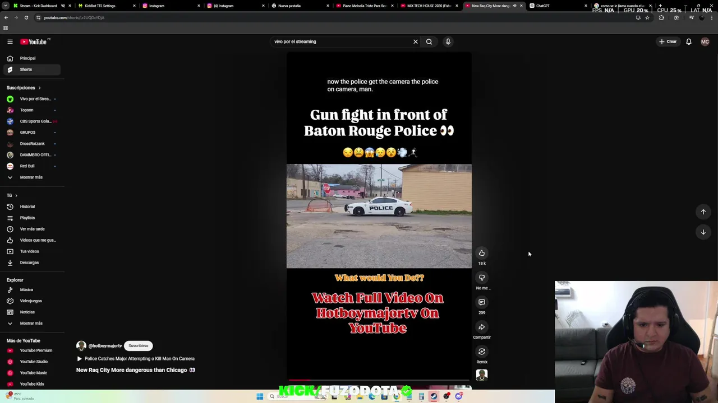Open linked video Police Catches Major

pyautogui.click(x=135, y=359)
